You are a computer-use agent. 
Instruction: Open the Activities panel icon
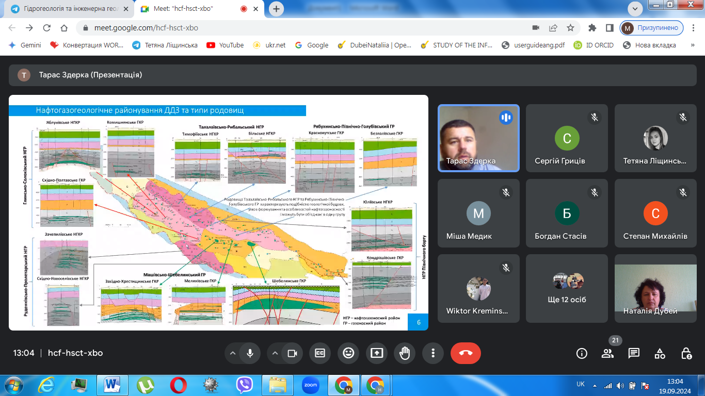pos(660,353)
